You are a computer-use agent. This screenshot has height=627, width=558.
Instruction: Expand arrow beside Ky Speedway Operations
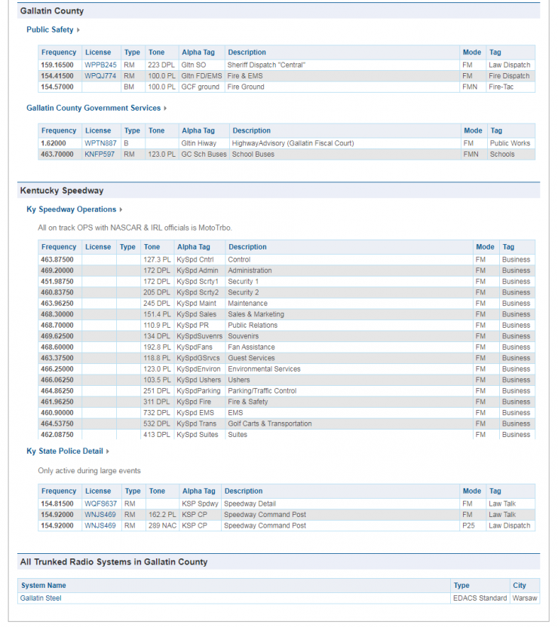(x=121, y=210)
